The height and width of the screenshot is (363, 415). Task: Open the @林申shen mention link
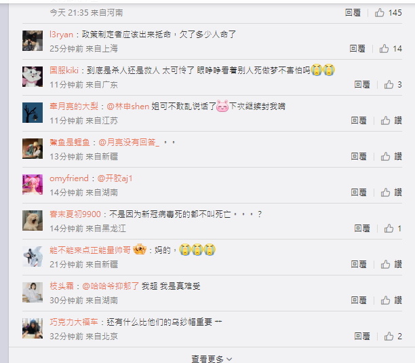(x=128, y=107)
